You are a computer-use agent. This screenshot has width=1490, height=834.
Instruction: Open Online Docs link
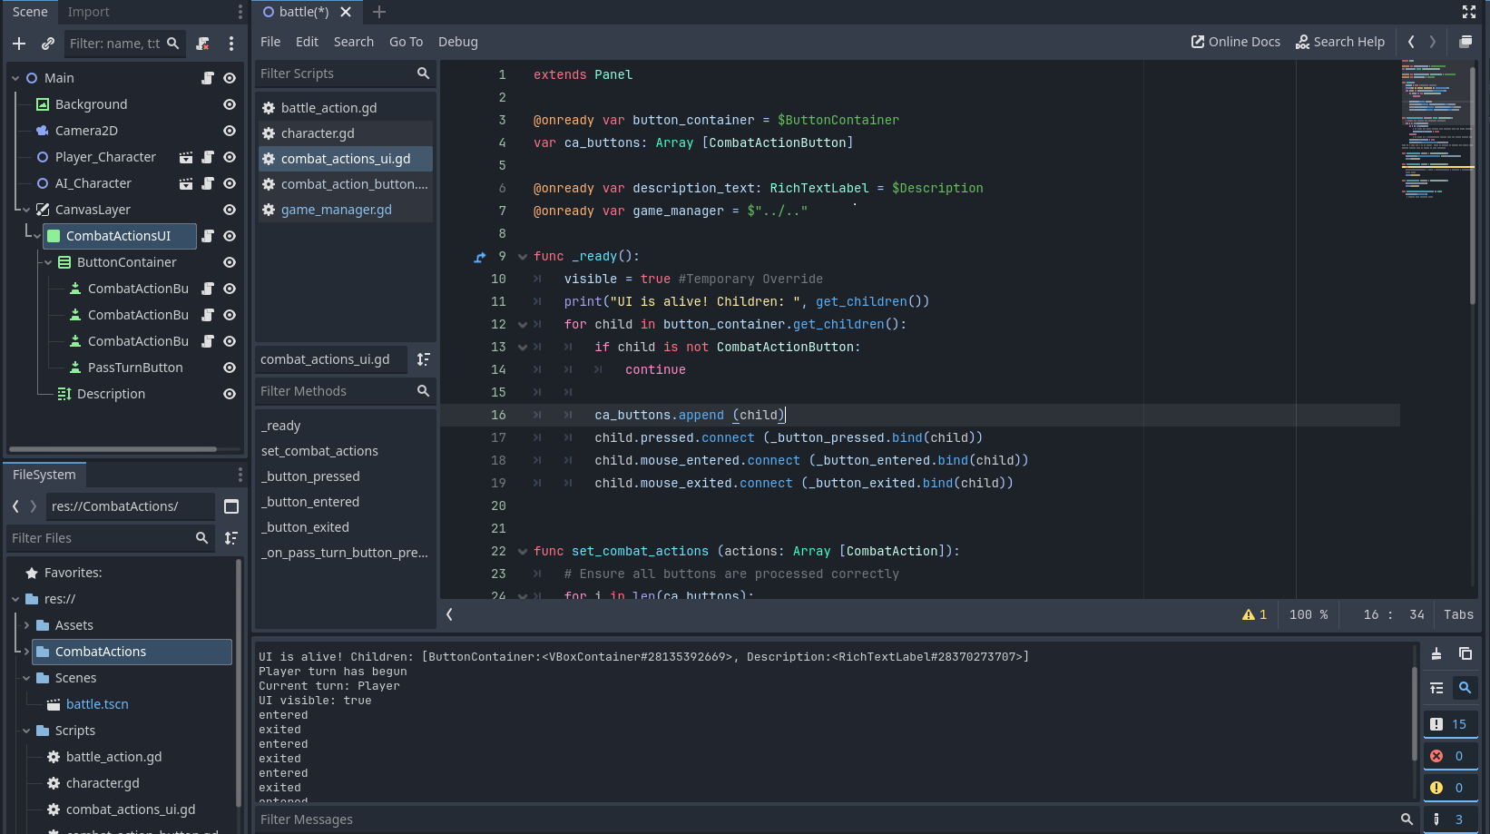(1235, 42)
